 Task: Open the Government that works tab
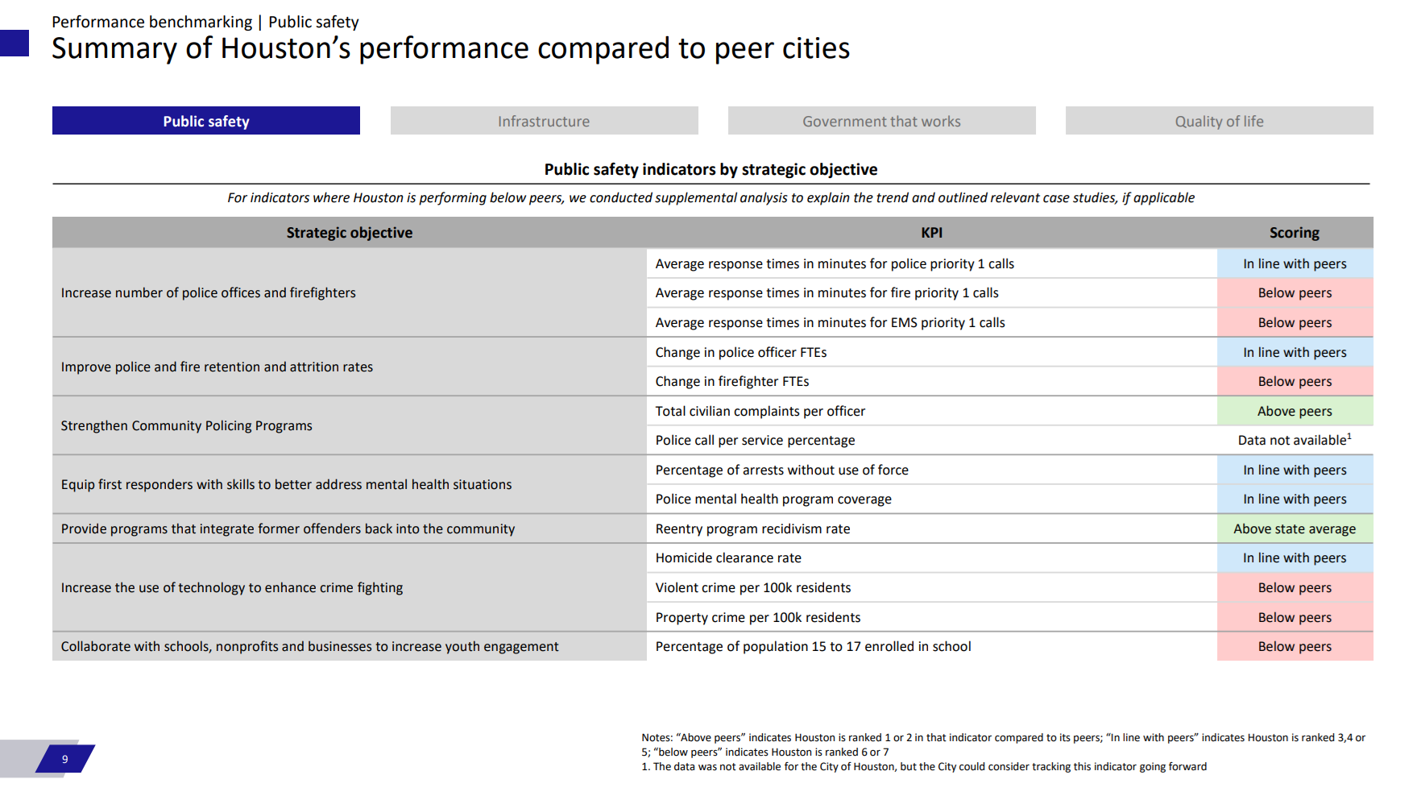[881, 121]
